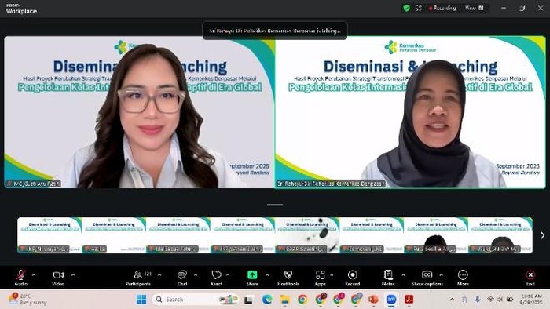Click the Recording indicator
Viewport: 550px width, 309px height.
tap(442, 8)
